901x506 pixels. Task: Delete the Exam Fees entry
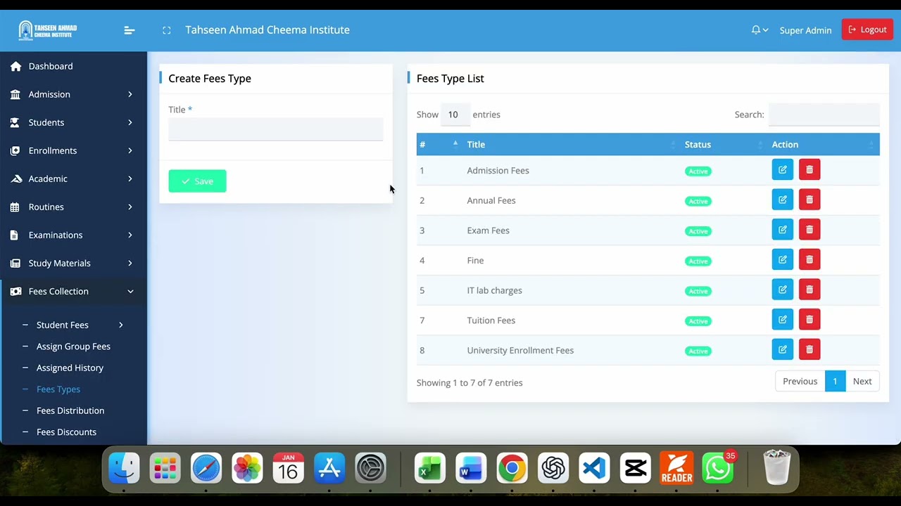point(809,230)
